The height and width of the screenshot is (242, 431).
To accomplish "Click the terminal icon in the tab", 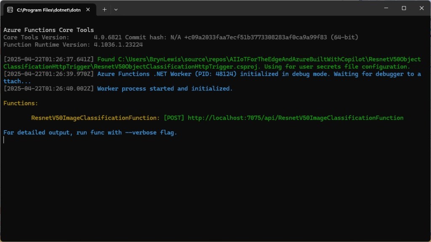I will 10,10.
